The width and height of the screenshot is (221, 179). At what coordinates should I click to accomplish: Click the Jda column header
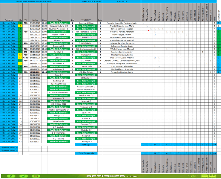point(20,20)
